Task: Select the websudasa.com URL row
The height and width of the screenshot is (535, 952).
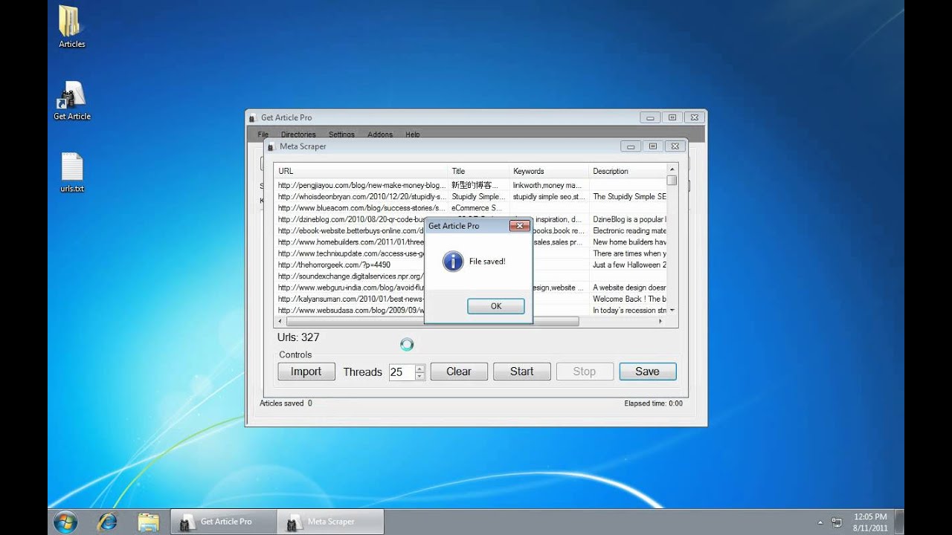Action: 350,310
